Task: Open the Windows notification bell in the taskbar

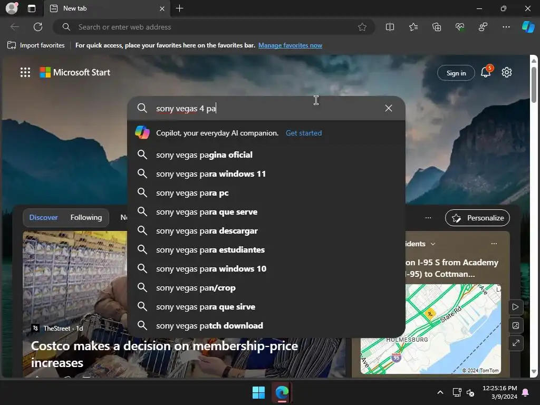Action: [x=526, y=392]
